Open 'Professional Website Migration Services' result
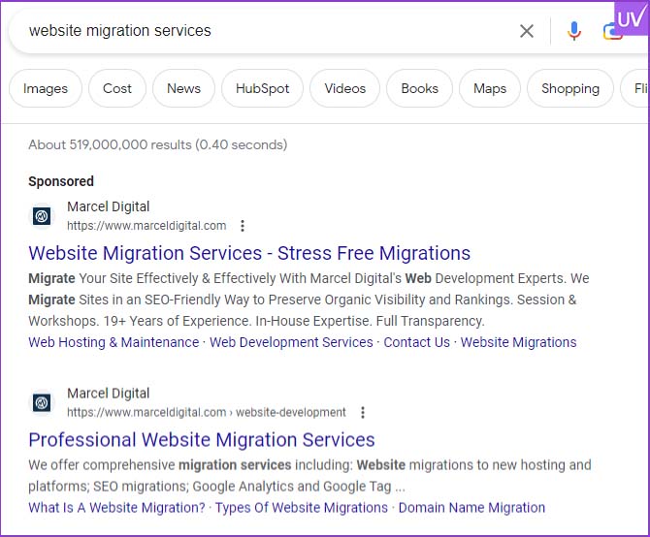Image resolution: width=650 pixels, height=537 pixels. pyautogui.click(x=202, y=439)
